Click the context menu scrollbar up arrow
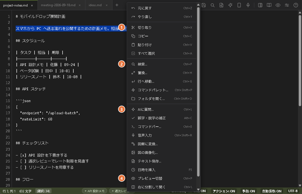The image size is (302, 194). click(x=198, y=4)
